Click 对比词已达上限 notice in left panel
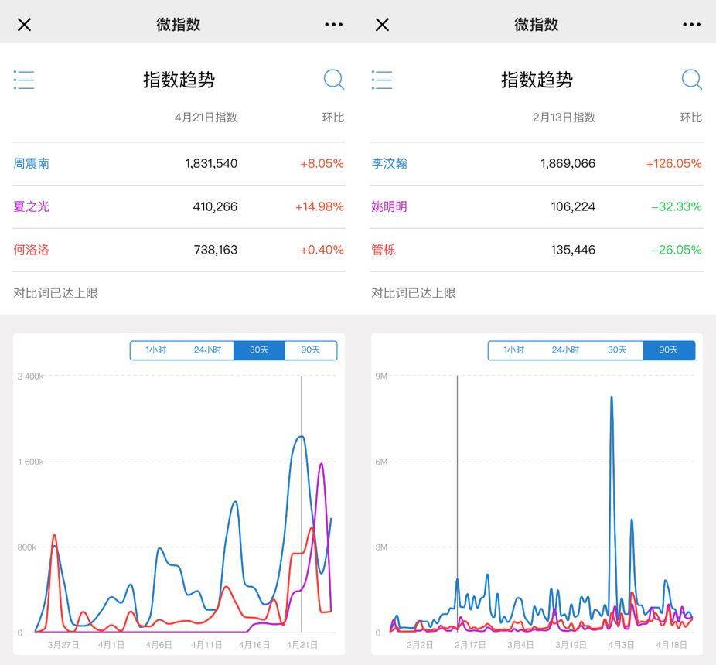The image size is (716, 665). click(55, 293)
